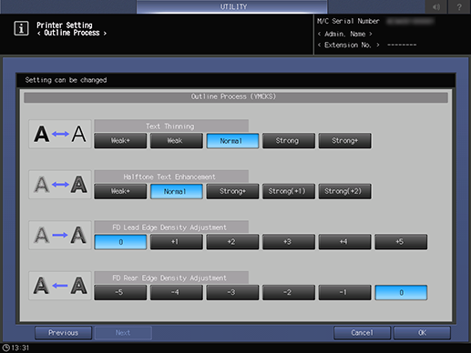Viewport: 471px width, 353px height.
Task: Click the information icon beside Printer Setting
Action: point(21,28)
